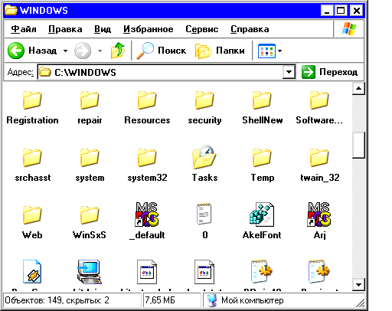Open the address bar dropdown list
Image resolution: width=392 pixels, height=311 pixels.
289,72
